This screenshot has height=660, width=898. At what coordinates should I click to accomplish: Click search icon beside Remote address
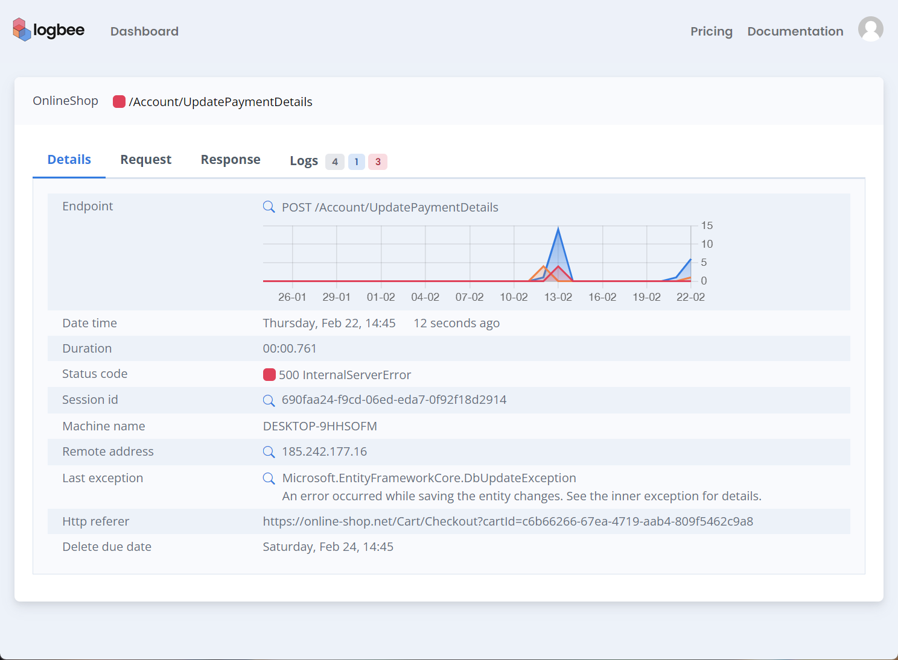pyautogui.click(x=269, y=452)
